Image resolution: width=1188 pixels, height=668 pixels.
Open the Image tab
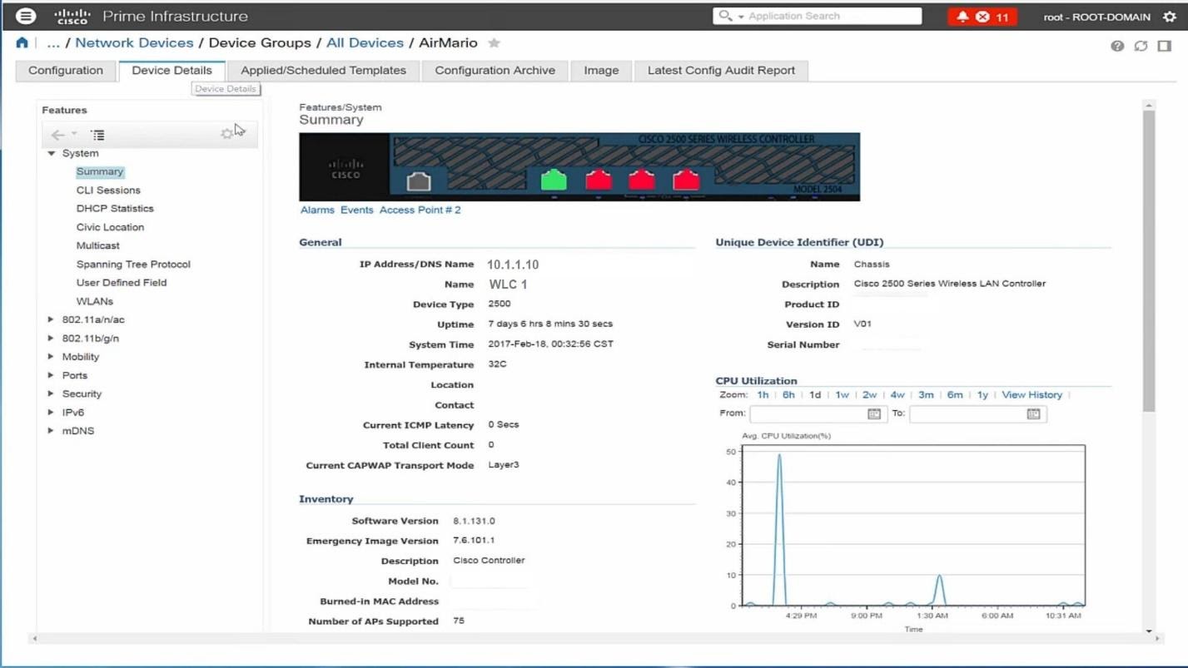(600, 70)
